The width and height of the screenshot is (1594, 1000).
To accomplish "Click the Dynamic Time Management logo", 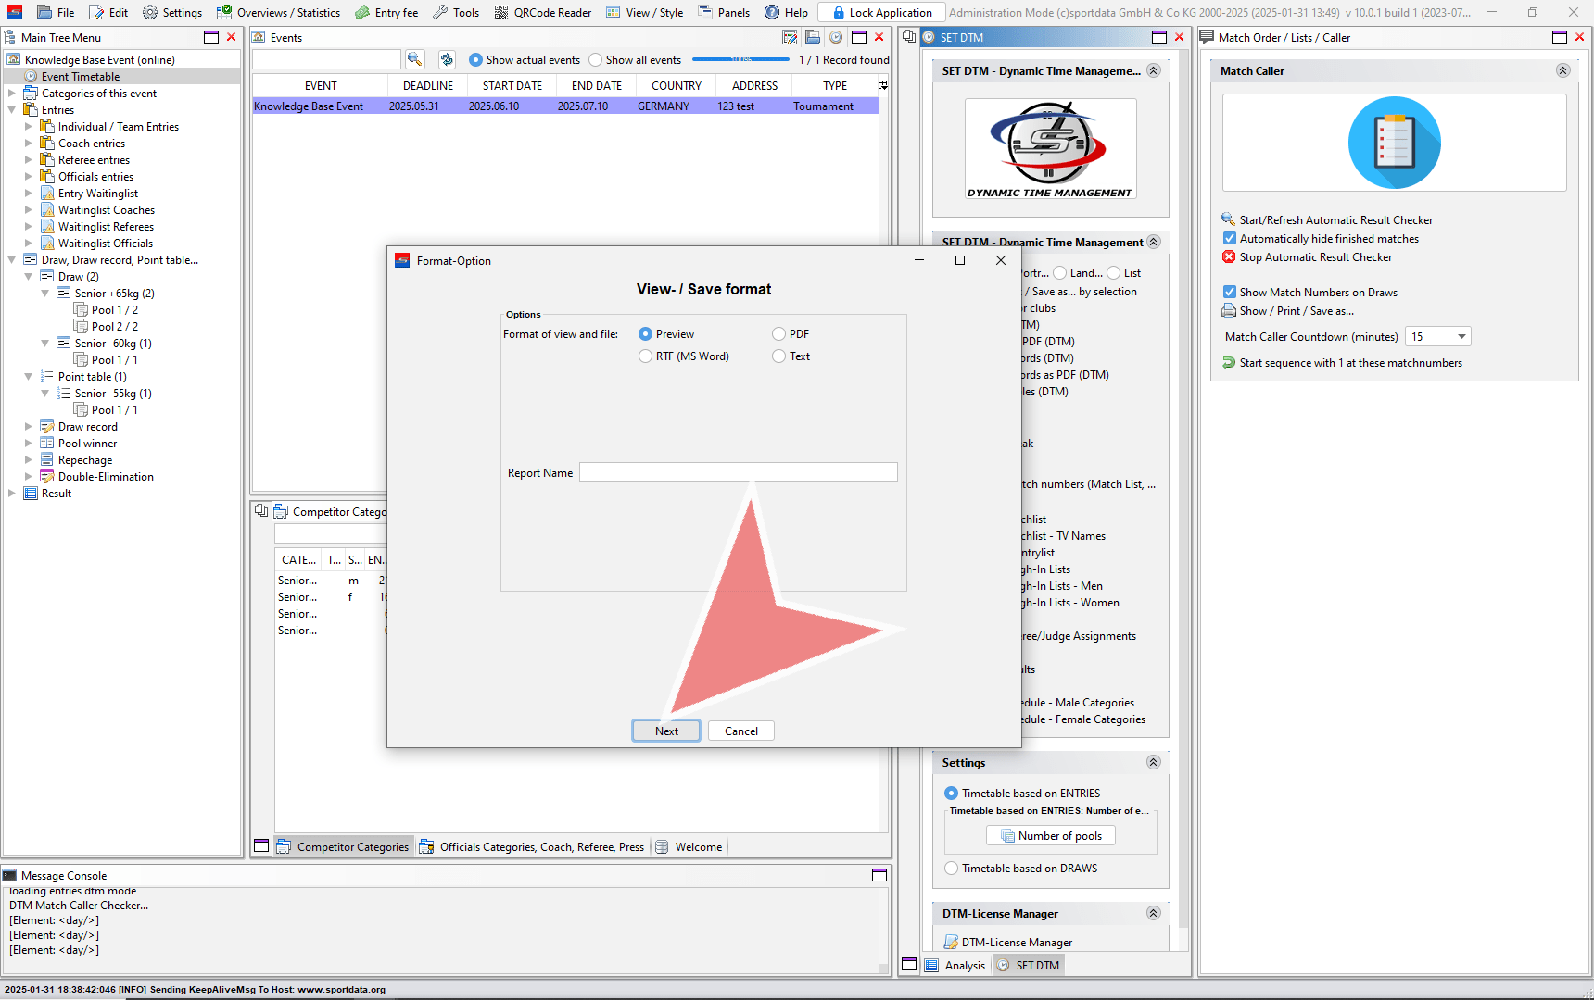I will click(1050, 148).
